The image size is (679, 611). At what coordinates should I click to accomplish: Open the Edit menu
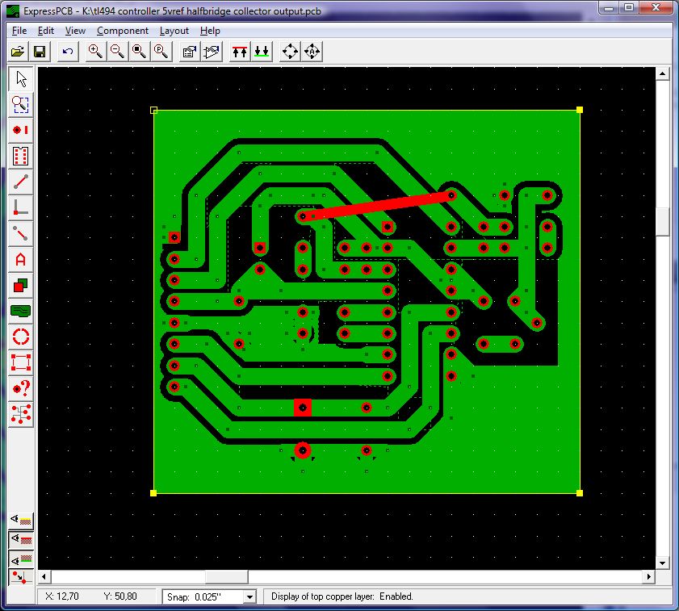pos(46,31)
